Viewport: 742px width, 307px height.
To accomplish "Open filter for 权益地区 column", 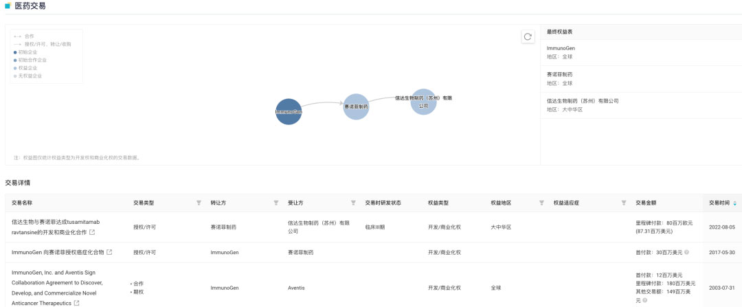I will pyautogui.click(x=541, y=203).
